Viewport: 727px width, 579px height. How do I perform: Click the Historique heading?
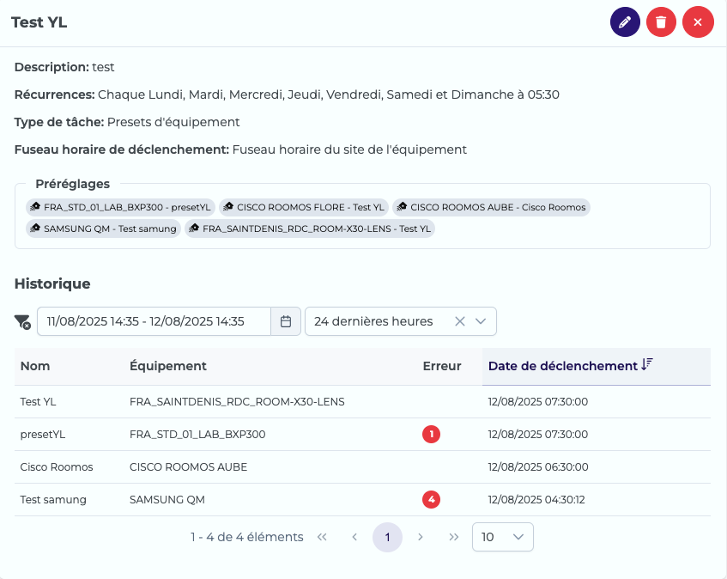52,284
